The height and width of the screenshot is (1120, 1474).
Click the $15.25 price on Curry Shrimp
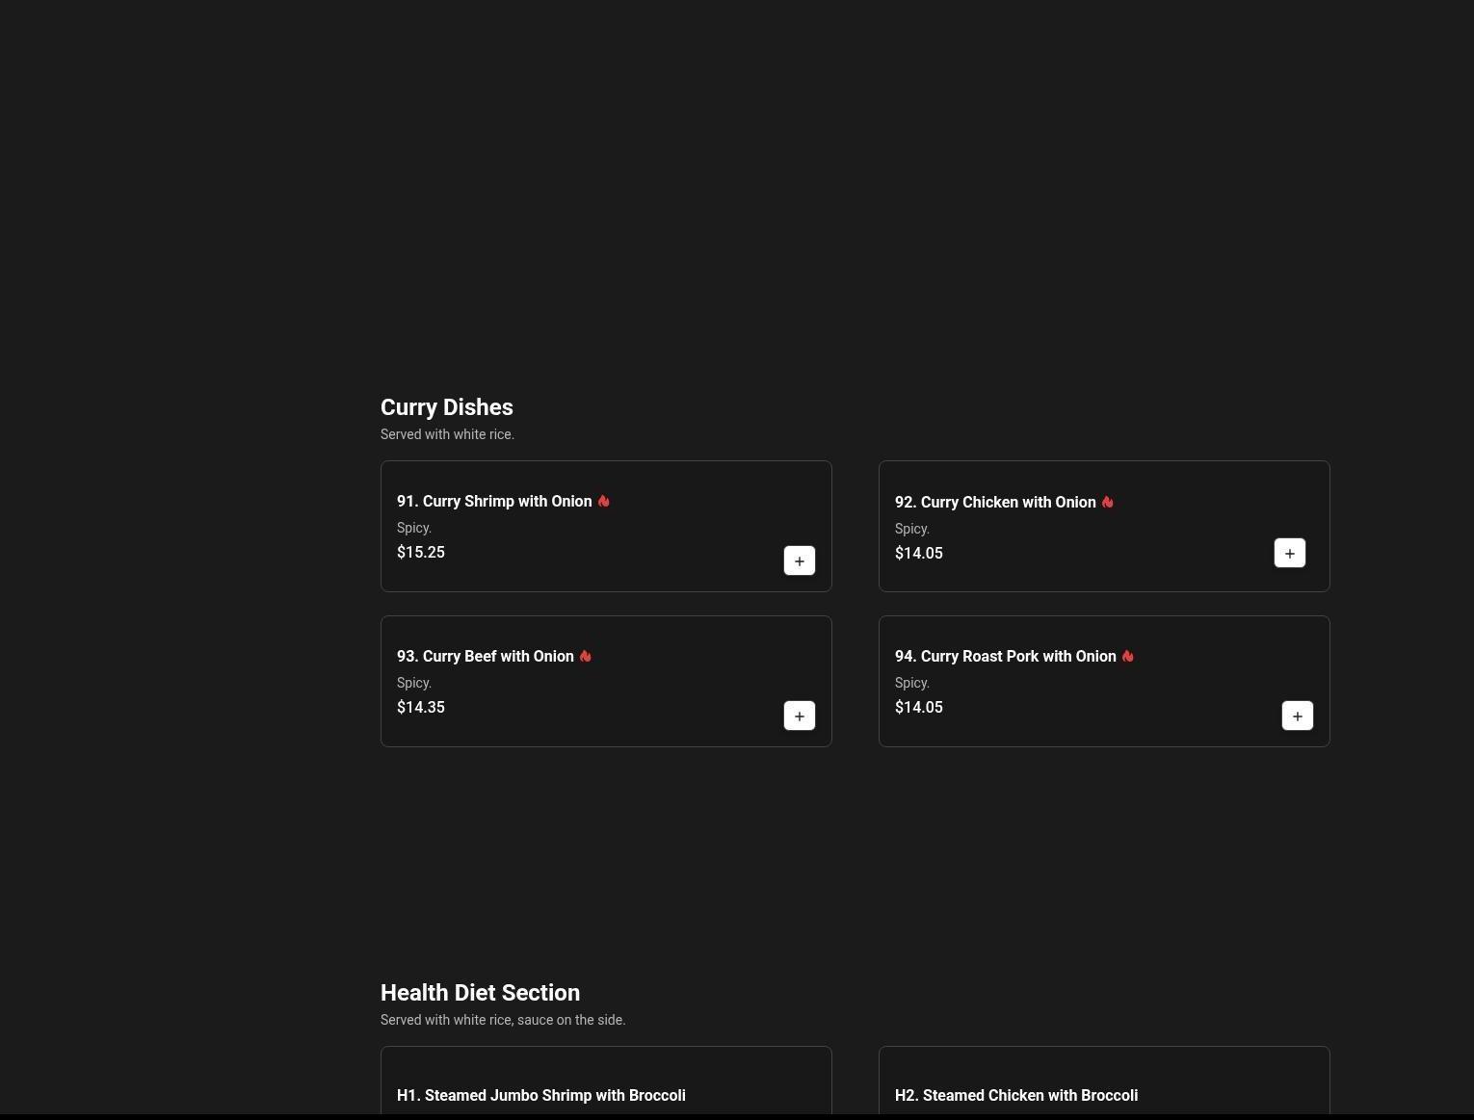click(421, 552)
